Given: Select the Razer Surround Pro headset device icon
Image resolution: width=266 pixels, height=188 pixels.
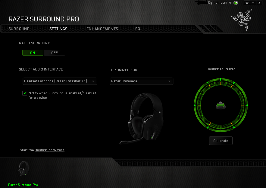Looking at the screenshot, I should [23, 169].
